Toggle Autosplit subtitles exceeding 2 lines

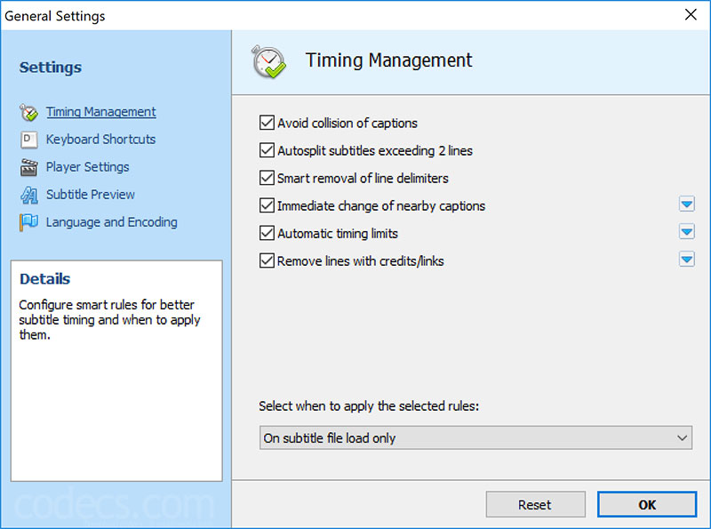(x=267, y=150)
